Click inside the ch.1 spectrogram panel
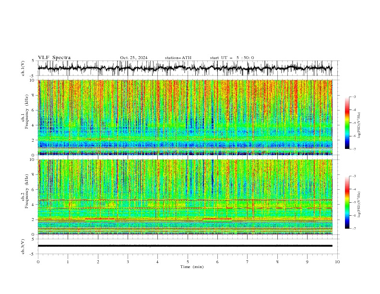The image size is (380, 294). coord(185,117)
